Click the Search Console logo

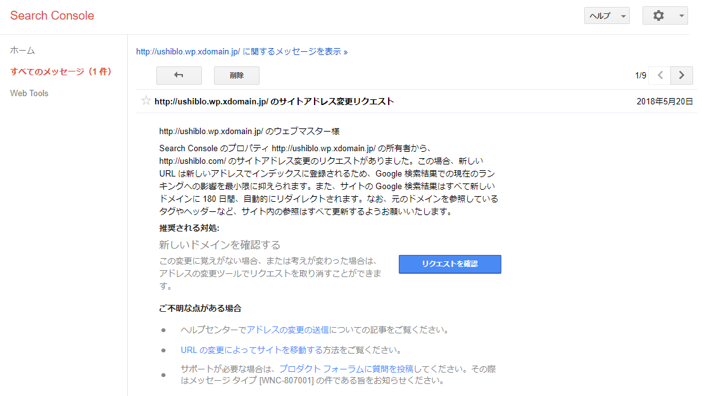click(52, 16)
